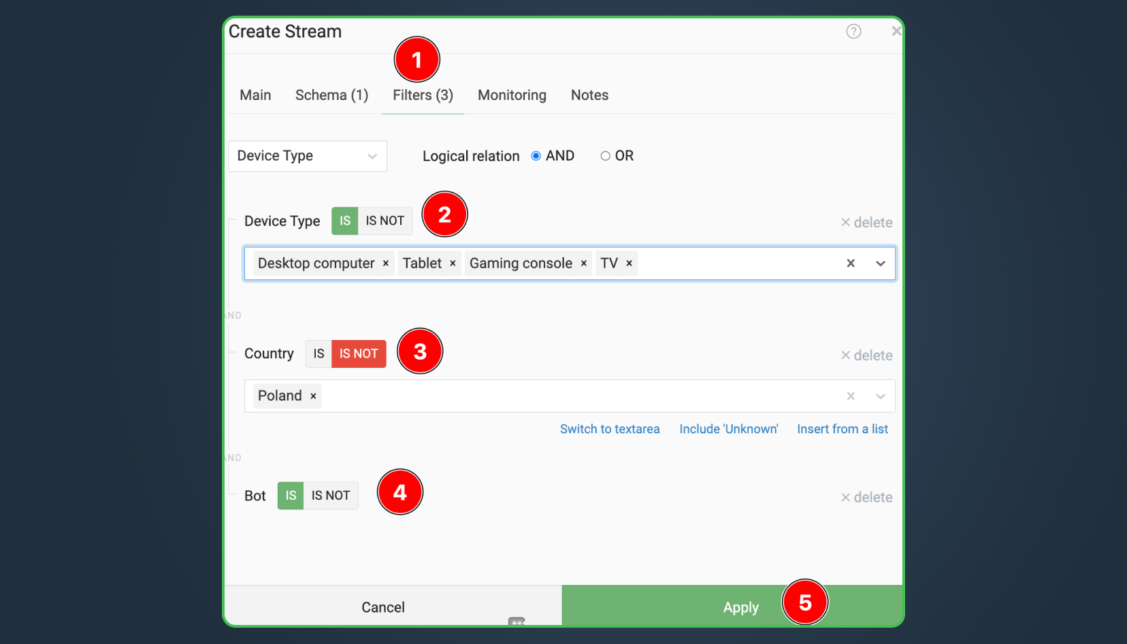Delete the Device Type filter
Screen dimensions: 1127x644
tap(866, 222)
